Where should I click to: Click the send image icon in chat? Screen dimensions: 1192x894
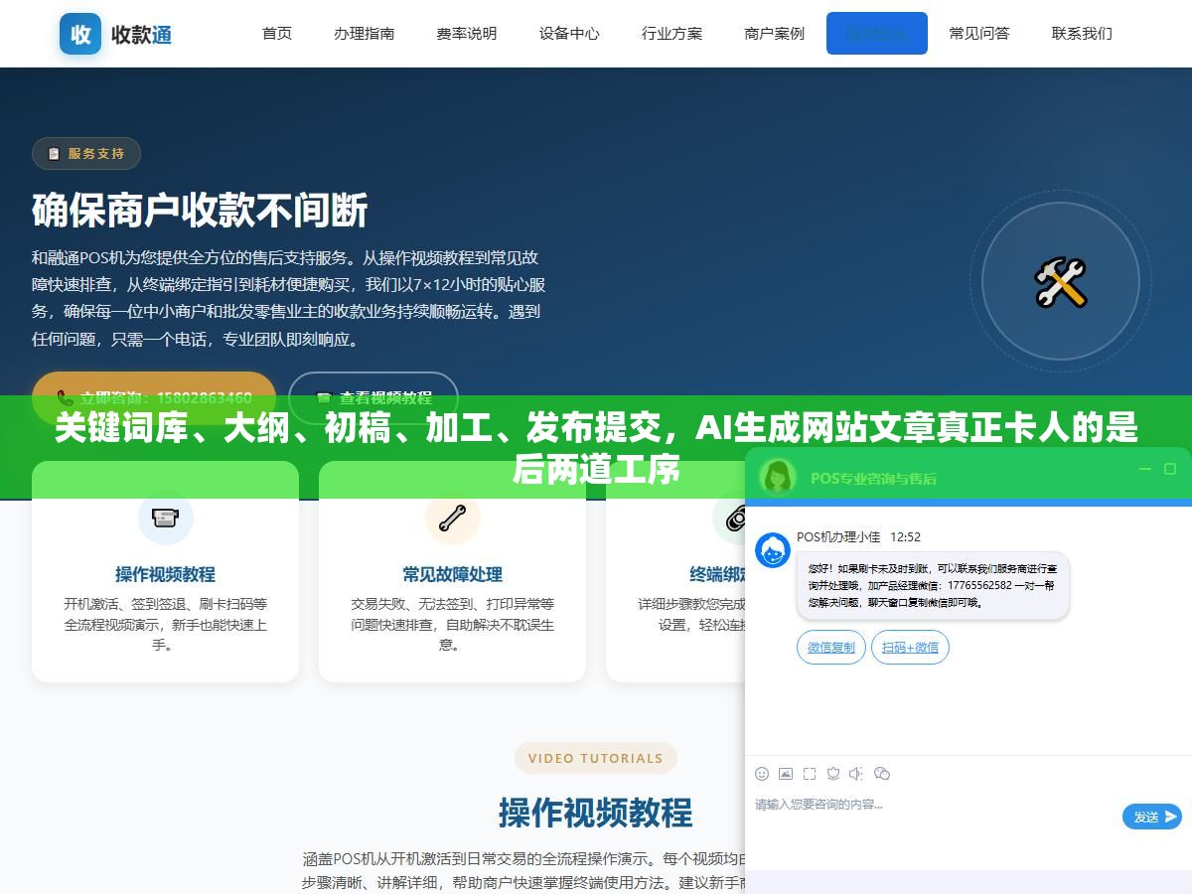786,773
